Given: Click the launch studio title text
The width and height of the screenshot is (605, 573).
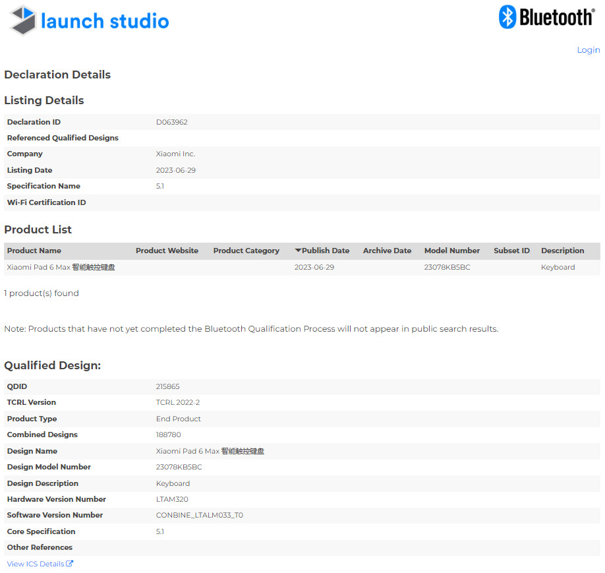Looking at the screenshot, I should pos(105,21).
